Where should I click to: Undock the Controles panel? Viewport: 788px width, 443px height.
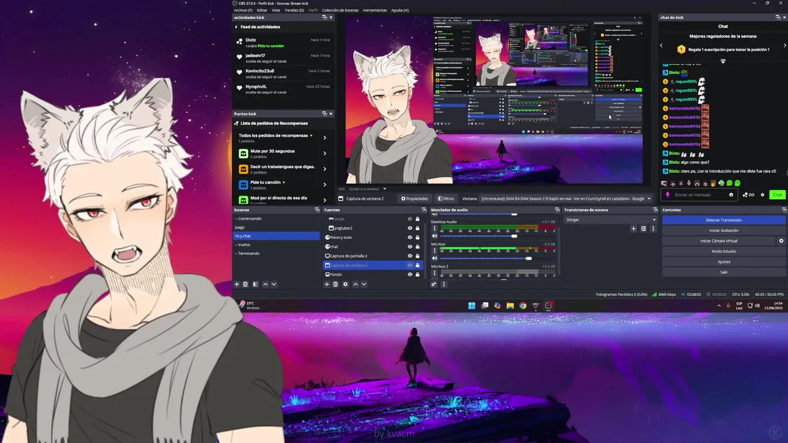coord(784,210)
